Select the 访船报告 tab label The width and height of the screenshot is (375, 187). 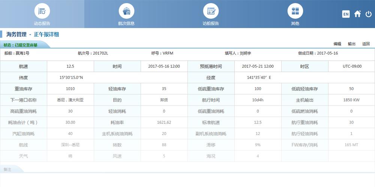(211, 23)
